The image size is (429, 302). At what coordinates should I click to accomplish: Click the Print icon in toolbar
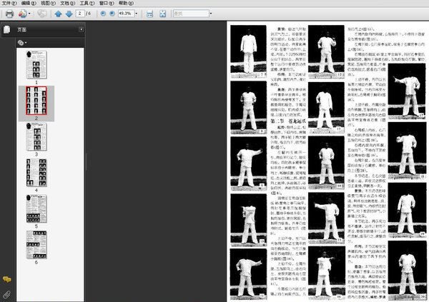point(9,14)
